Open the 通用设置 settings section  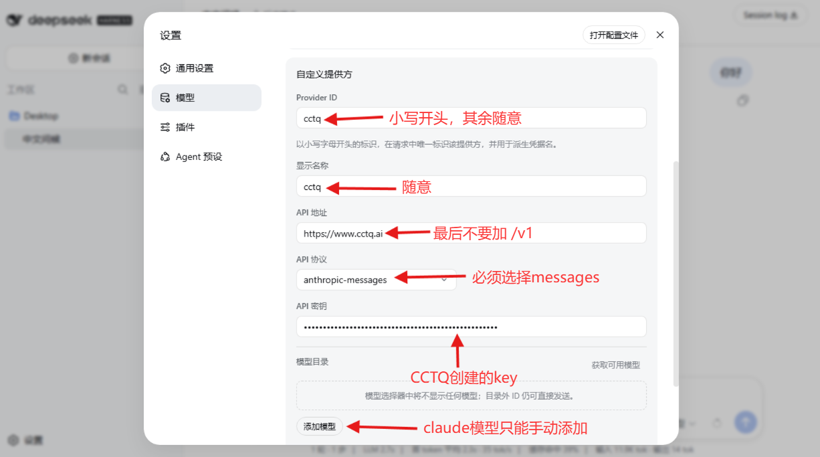click(x=207, y=68)
